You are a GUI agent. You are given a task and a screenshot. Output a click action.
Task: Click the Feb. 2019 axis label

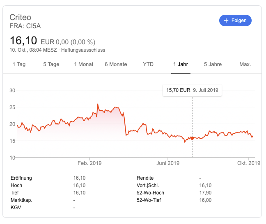click(x=89, y=163)
